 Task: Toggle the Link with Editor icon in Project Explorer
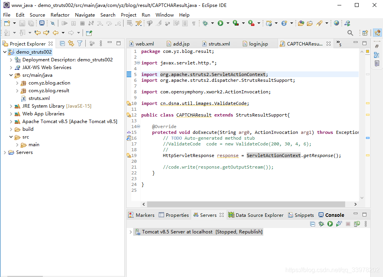(x=71, y=44)
